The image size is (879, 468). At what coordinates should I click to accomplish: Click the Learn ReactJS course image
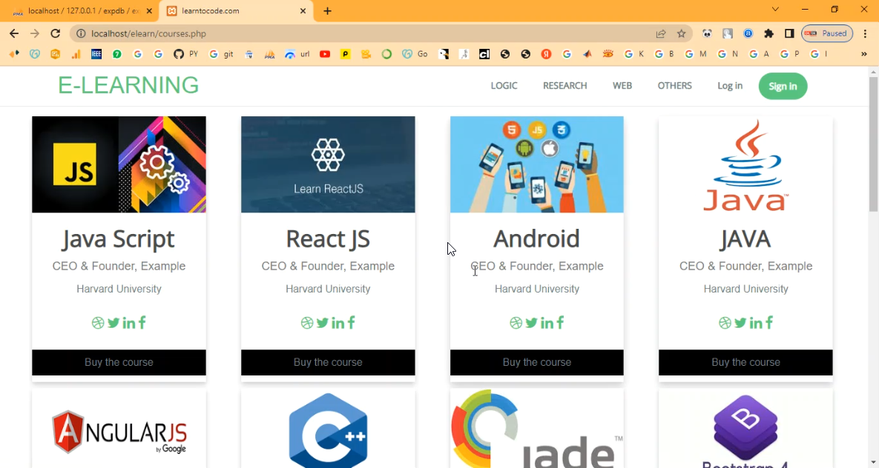[328, 164]
